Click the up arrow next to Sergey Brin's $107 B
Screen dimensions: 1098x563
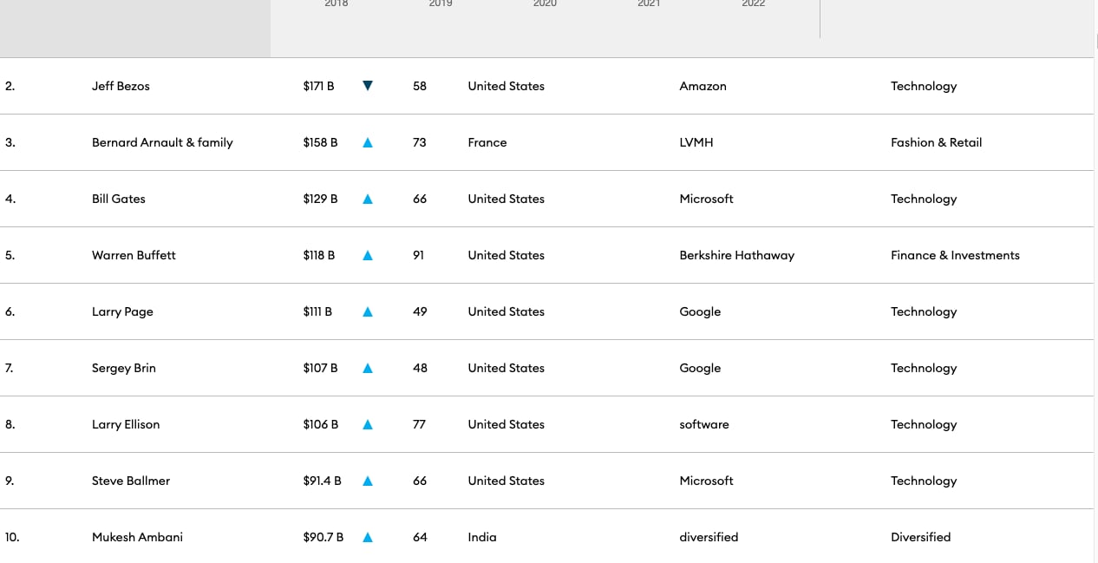pyautogui.click(x=368, y=368)
